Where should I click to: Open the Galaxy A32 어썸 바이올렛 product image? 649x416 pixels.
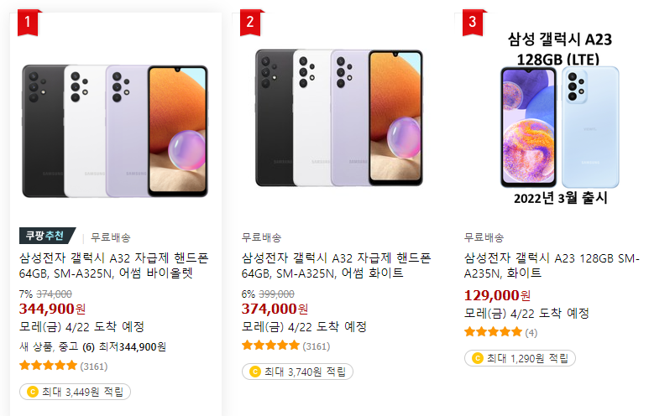click(x=115, y=131)
